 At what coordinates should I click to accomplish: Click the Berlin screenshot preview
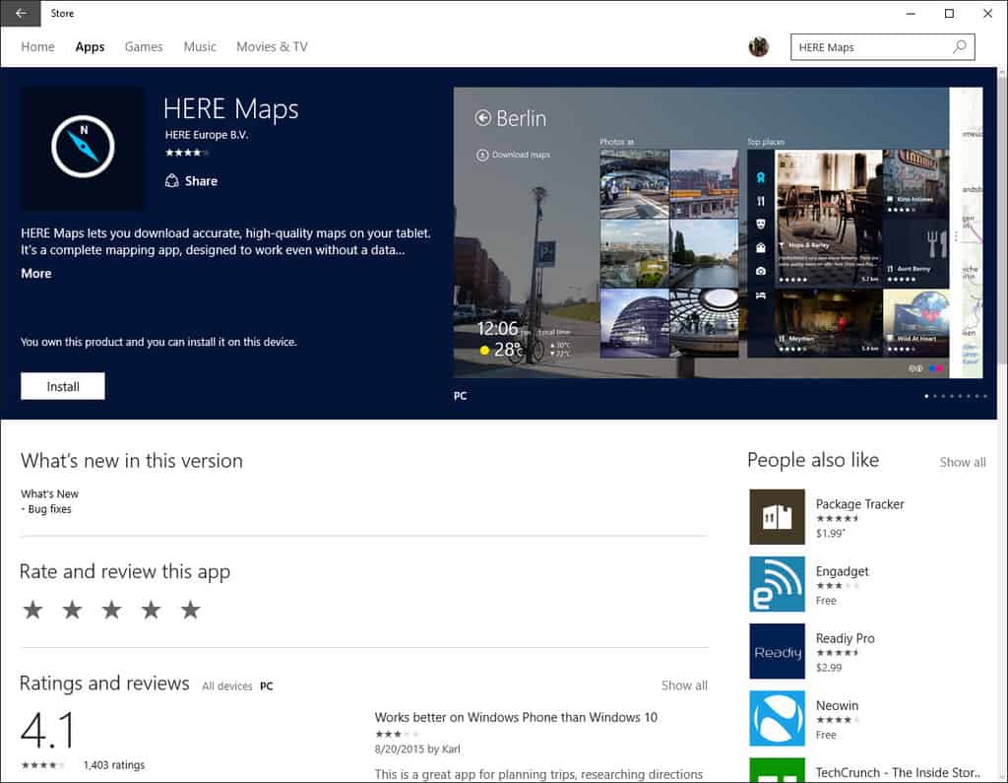click(x=701, y=232)
